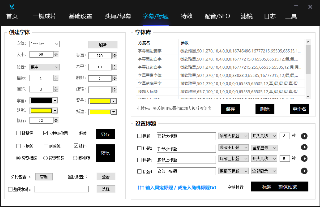Click the 刷新 refresh button

click(103, 45)
